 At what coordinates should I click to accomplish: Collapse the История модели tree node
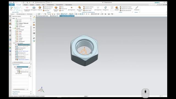pos(13,43)
